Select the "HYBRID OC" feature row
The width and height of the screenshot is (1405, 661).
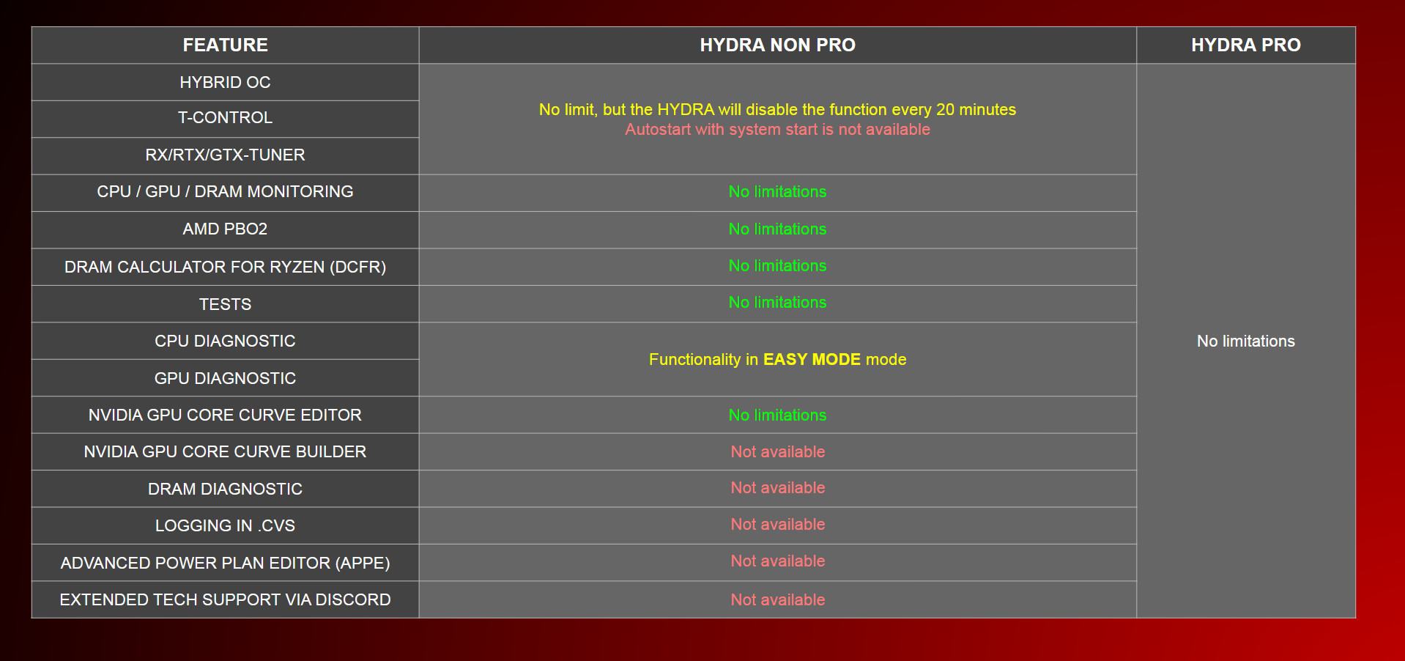(x=225, y=82)
